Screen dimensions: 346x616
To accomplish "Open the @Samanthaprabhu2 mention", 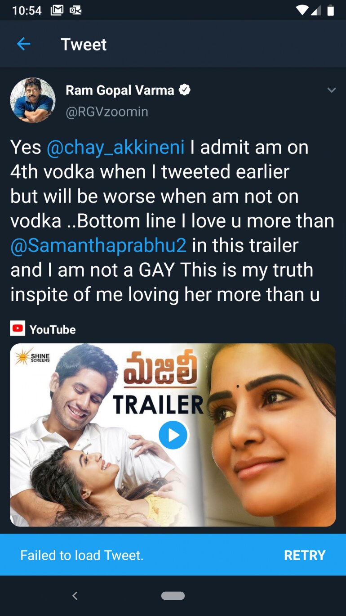I will pyautogui.click(x=98, y=245).
